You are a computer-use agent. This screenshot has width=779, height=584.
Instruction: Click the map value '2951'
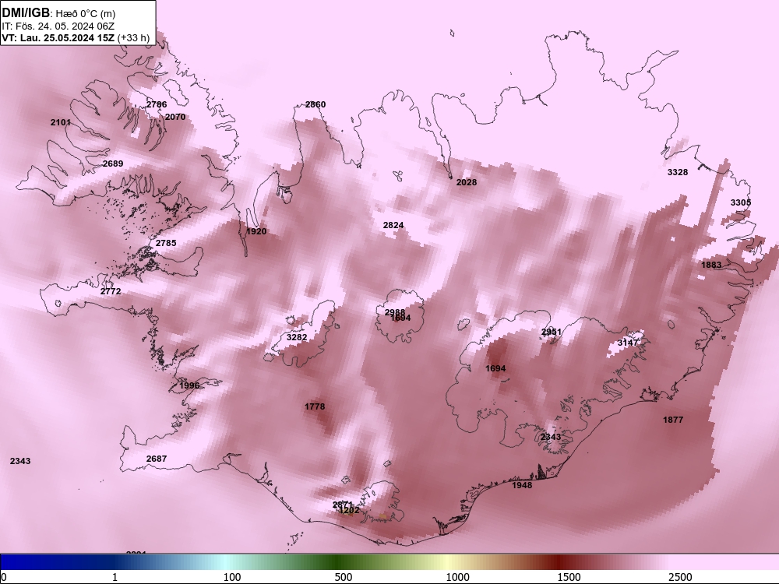[552, 332]
